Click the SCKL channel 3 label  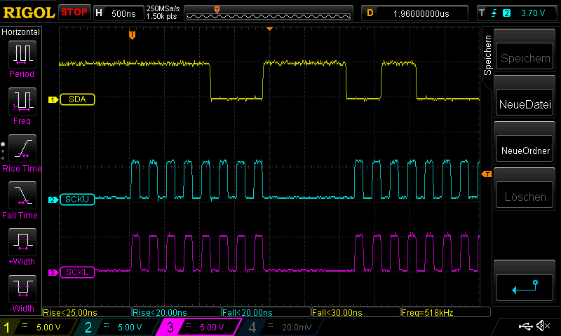[x=77, y=272]
